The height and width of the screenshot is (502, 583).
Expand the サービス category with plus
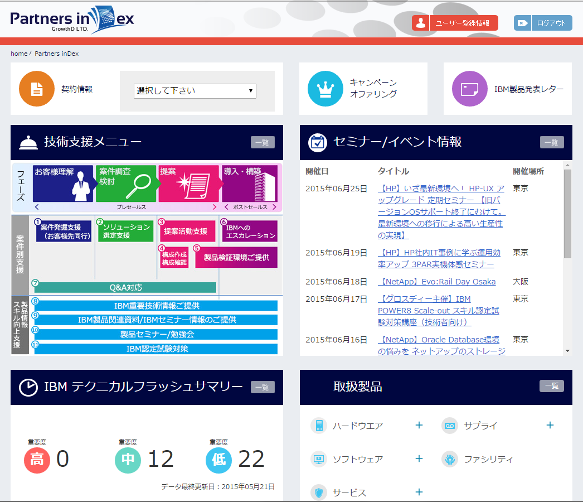[x=419, y=493]
